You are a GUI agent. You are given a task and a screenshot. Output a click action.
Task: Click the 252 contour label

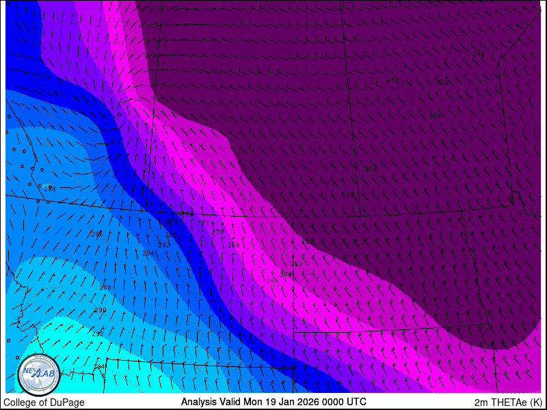tap(394, 80)
